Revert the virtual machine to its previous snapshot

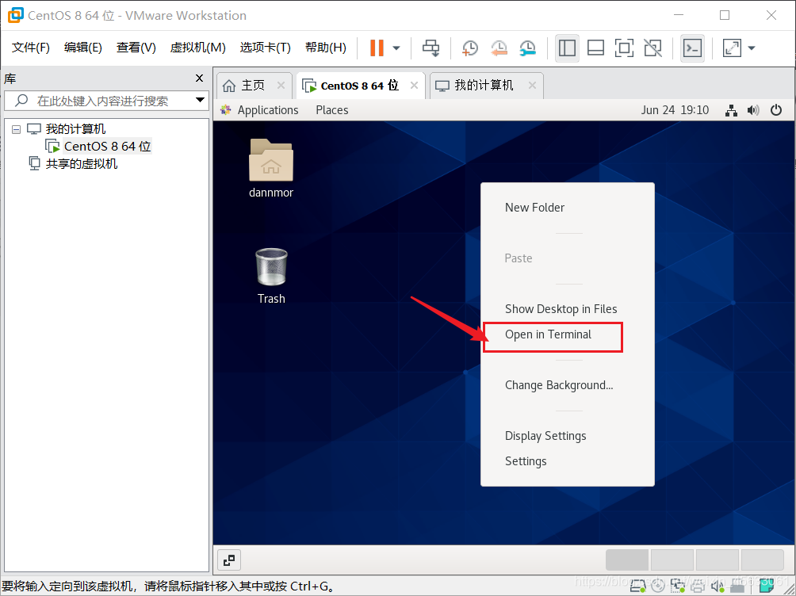click(x=499, y=48)
